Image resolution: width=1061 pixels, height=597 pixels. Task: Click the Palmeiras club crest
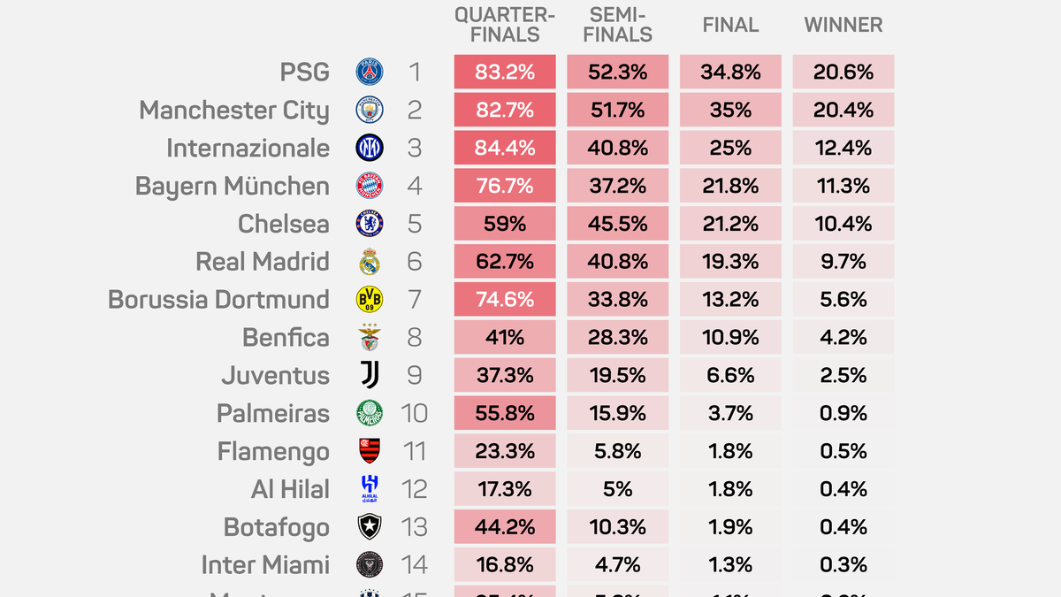[x=370, y=413]
